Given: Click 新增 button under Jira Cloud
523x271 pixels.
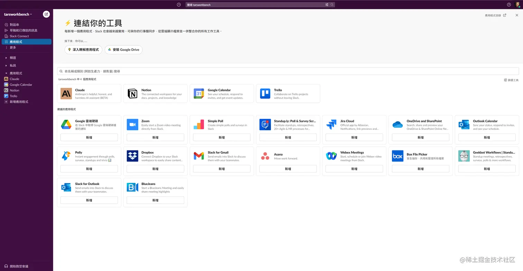Looking at the screenshot, I should [x=354, y=137].
